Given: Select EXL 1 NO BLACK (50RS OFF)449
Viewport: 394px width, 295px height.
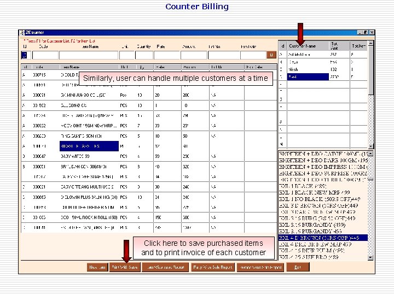Looking at the screenshot, I should 323,199.
